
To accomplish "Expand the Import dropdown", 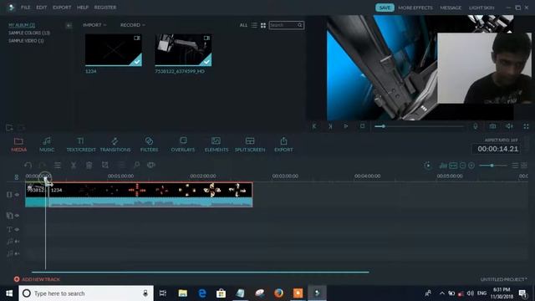I will coord(94,25).
